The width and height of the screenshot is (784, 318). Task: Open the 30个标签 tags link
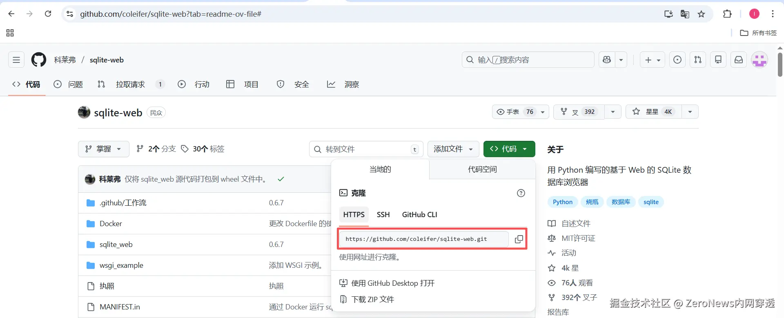pos(203,149)
